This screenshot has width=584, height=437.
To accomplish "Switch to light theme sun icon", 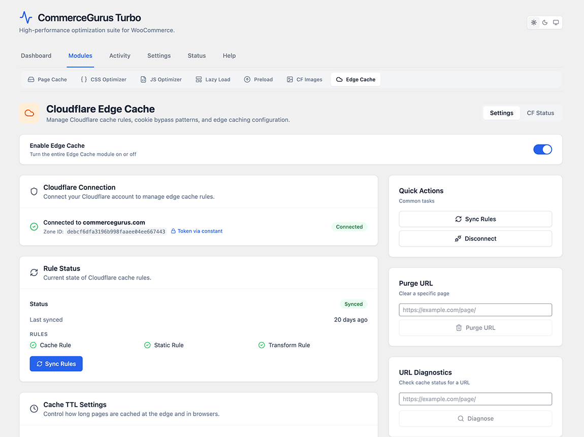I will [x=534, y=23].
